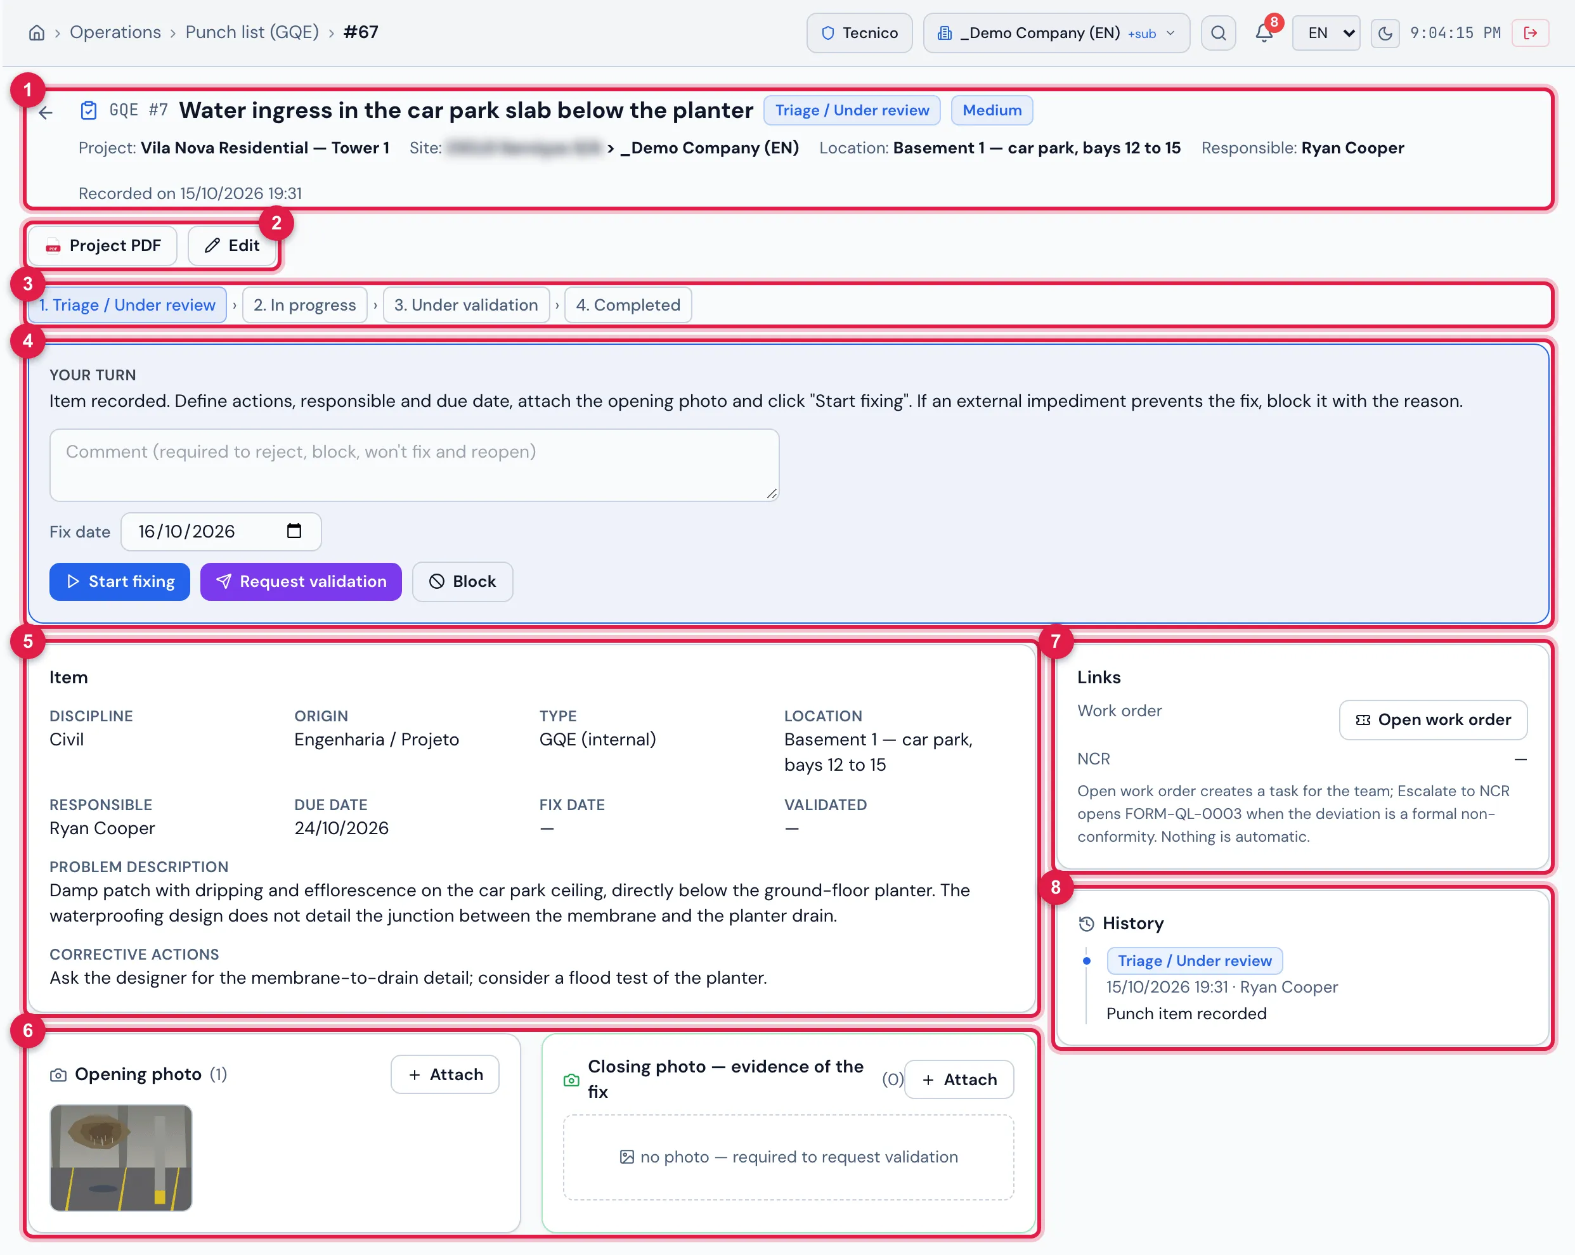Click the History Triage / Under review entry

1195,961
